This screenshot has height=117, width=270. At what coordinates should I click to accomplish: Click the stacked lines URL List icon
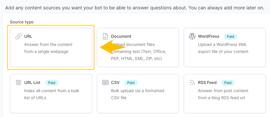(x=18, y=82)
